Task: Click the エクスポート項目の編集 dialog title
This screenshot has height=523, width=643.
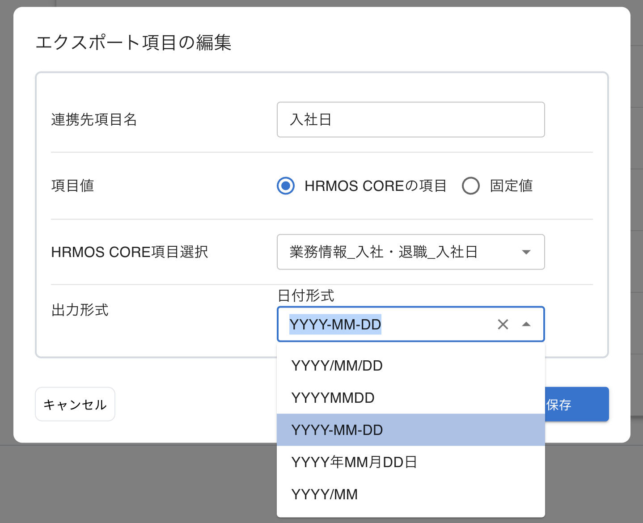Action: (133, 43)
